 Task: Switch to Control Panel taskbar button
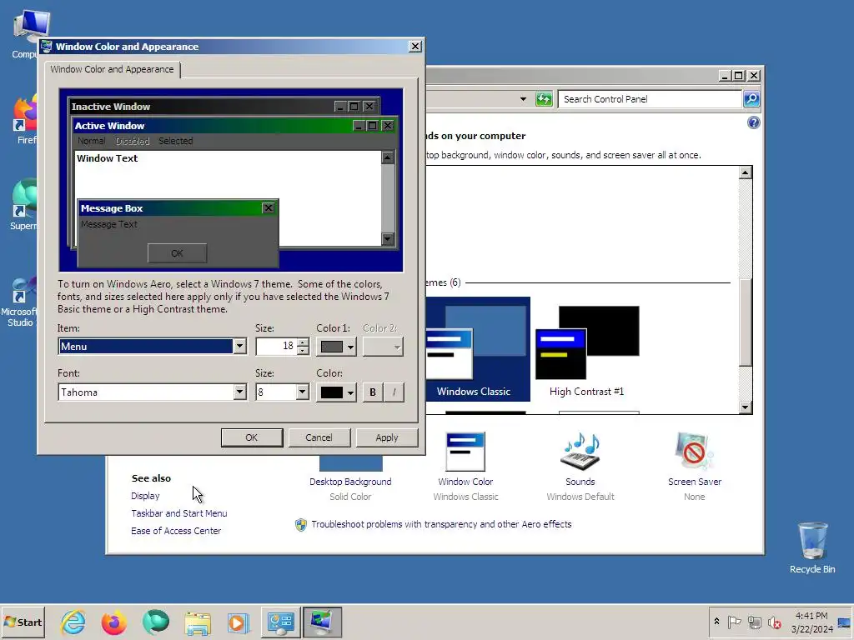pyautogui.click(x=280, y=622)
